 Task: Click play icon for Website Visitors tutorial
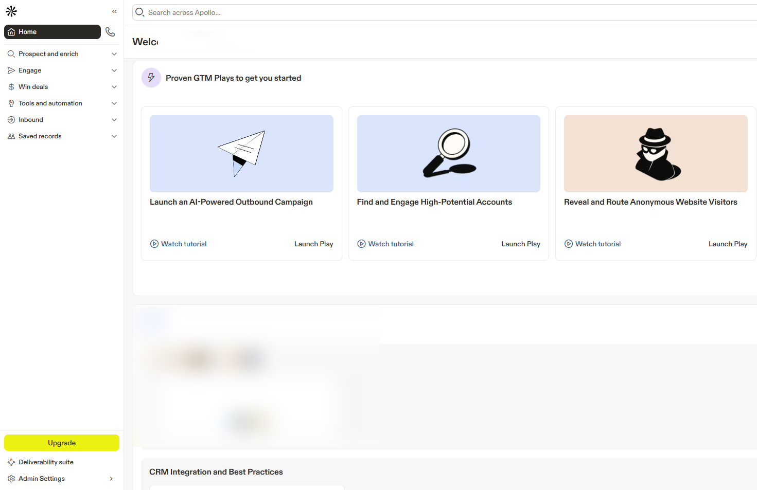(x=569, y=244)
